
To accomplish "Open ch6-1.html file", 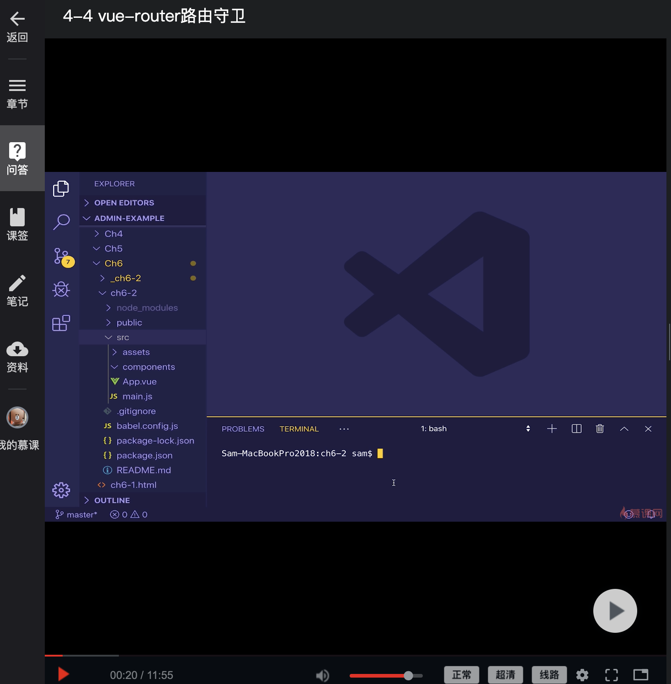I will [x=143, y=485].
